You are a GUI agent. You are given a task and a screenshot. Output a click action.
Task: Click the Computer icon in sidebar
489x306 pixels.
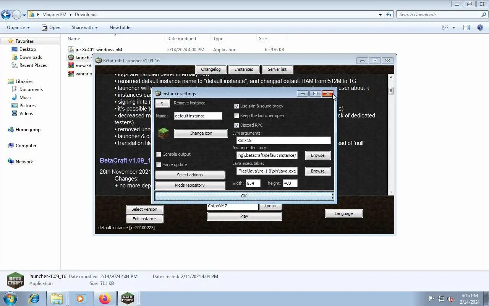pos(11,145)
